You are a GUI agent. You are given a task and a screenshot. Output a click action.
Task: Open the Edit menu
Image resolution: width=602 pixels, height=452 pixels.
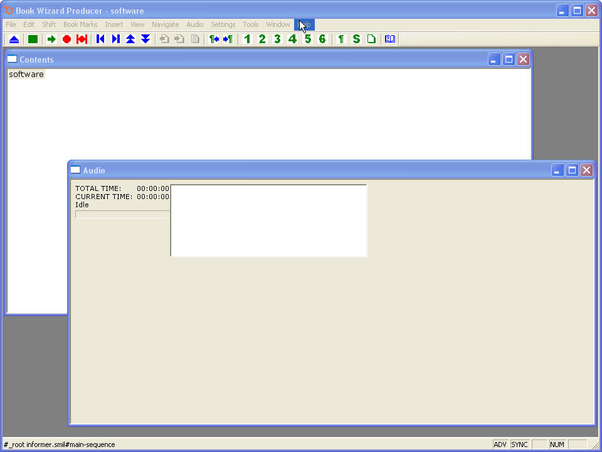click(29, 24)
